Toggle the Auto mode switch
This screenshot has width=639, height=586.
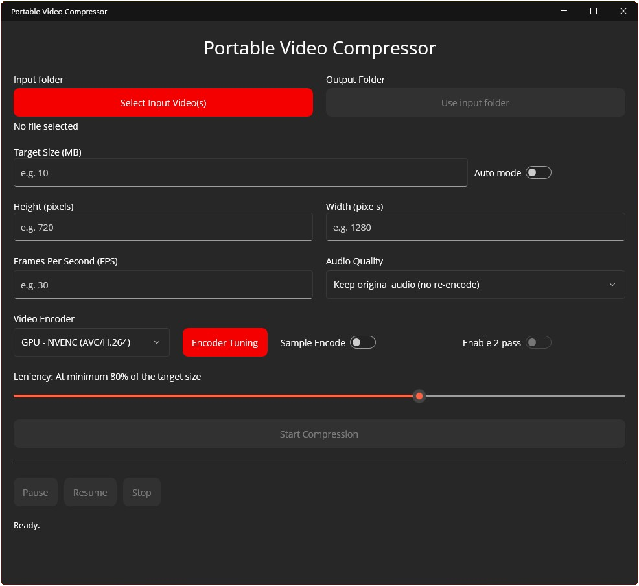tap(538, 172)
